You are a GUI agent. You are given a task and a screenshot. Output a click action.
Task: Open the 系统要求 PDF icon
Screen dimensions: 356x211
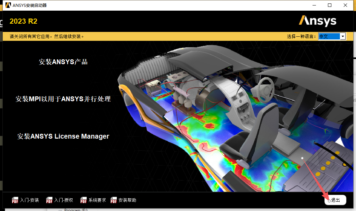(83, 200)
